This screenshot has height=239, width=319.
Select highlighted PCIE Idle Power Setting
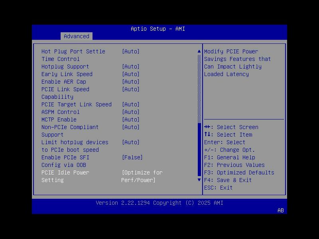point(65,176)
